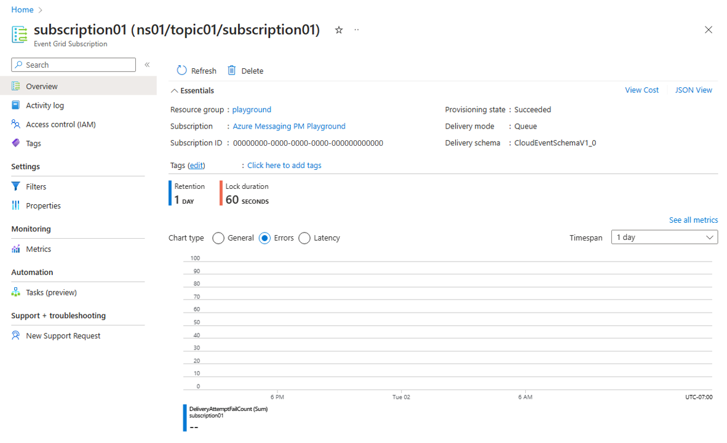Screen dimensions: 727x443
Task: Select the Errors chart type
Action: pyautogui.click(x=264, y=237)
